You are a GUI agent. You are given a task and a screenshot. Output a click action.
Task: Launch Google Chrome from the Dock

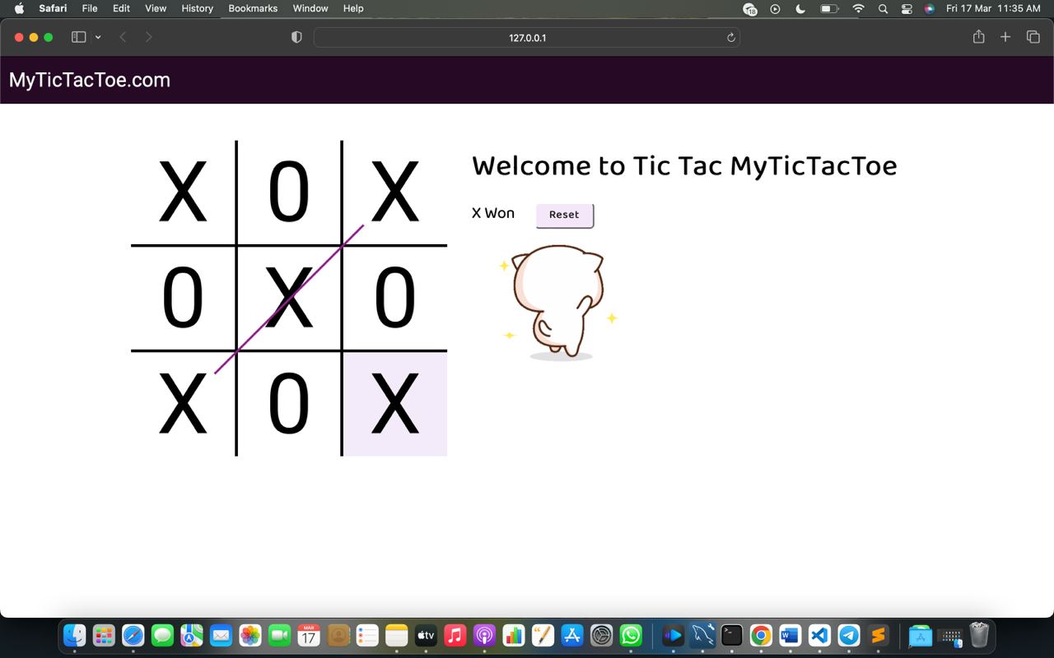coord(760,635)
